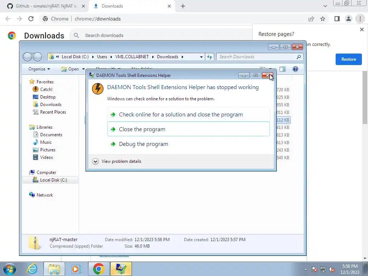Go forward in Chrome history
This screenshot has height=276, width=368.
pos(19,19)
